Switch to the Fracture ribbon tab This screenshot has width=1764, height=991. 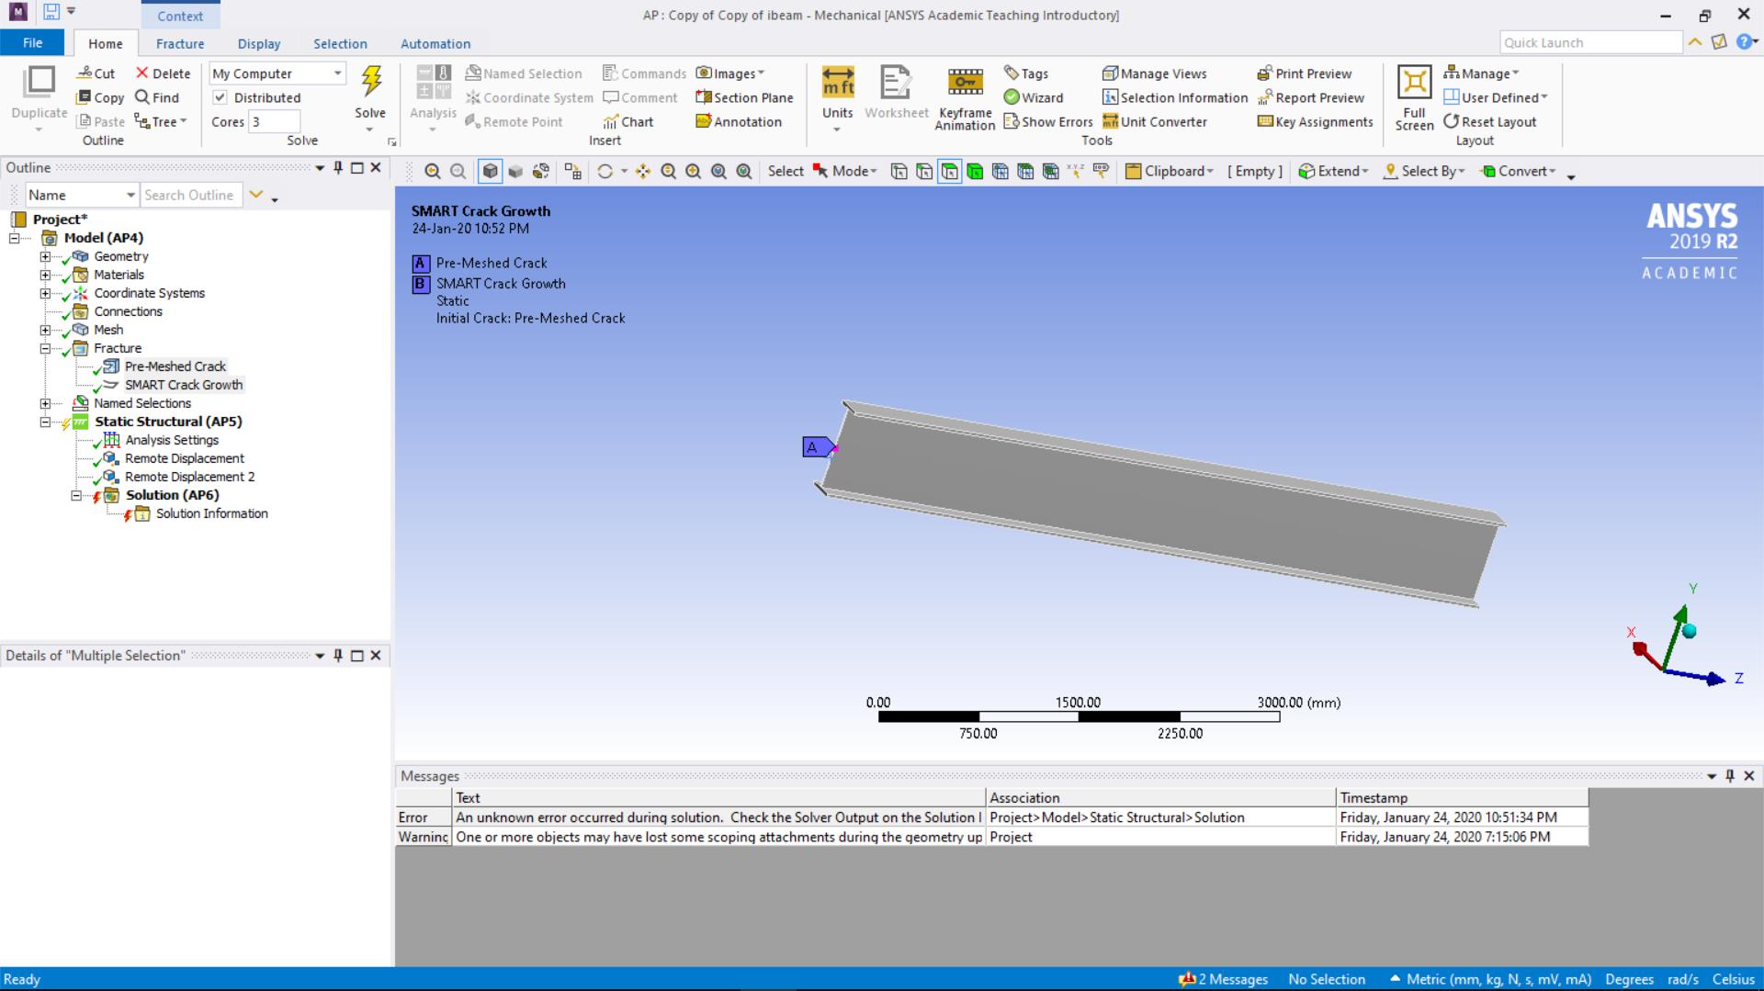point(180,43)
